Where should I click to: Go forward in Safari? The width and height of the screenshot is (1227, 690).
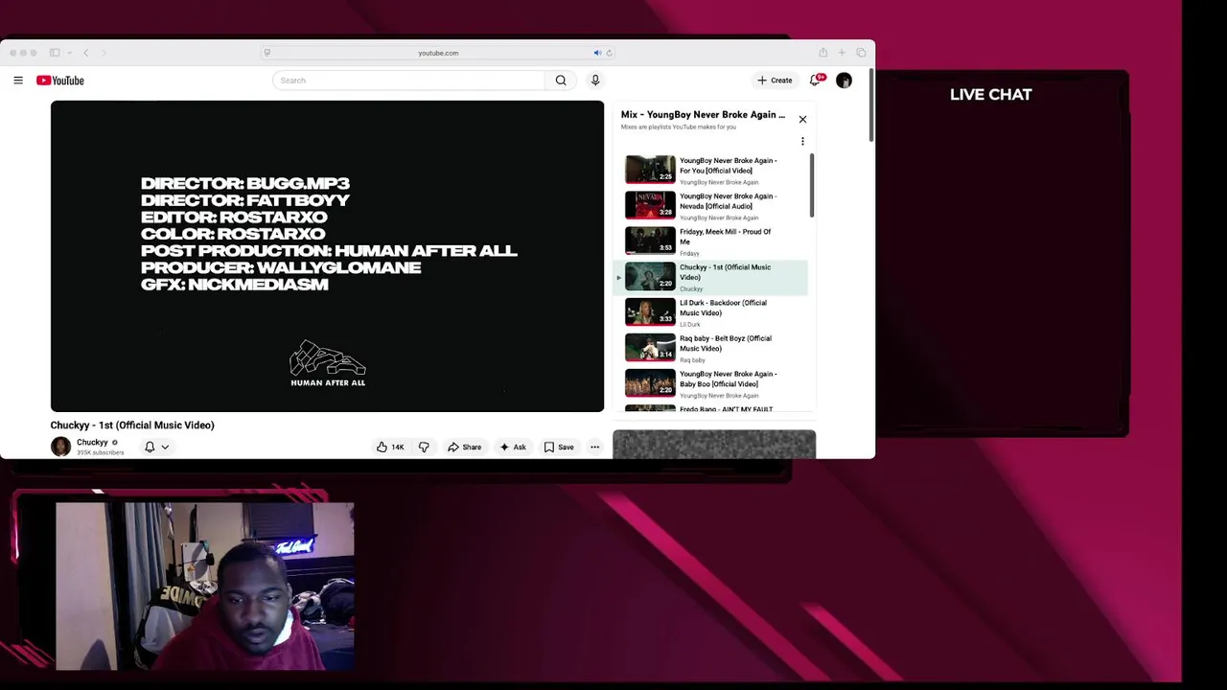click(104, 53)
